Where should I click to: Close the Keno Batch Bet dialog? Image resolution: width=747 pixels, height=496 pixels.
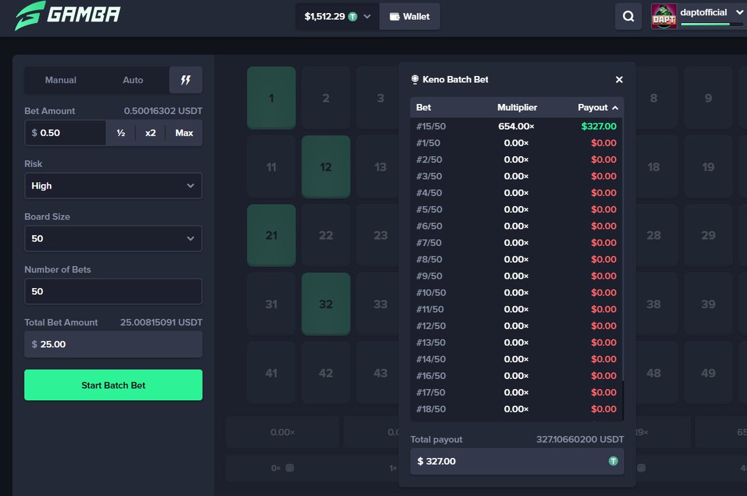point(619,80)
